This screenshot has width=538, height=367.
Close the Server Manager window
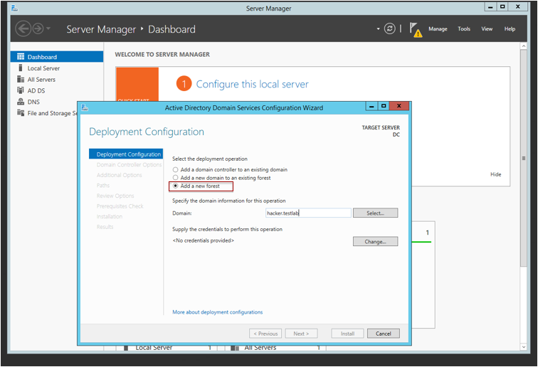tap(518, 6)
